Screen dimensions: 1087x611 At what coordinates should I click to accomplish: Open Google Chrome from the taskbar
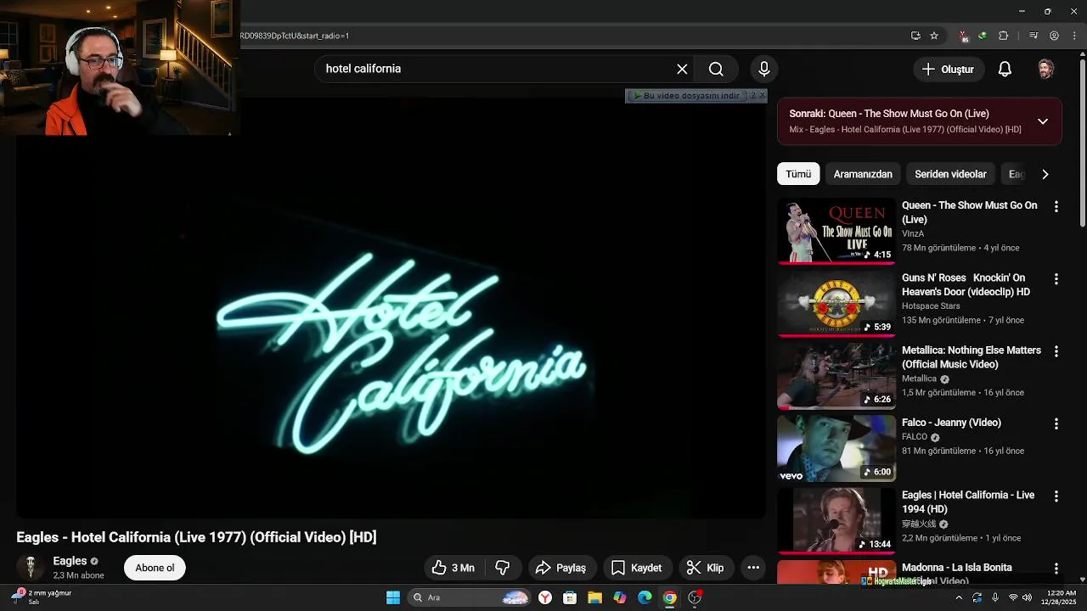pos(670,597)
